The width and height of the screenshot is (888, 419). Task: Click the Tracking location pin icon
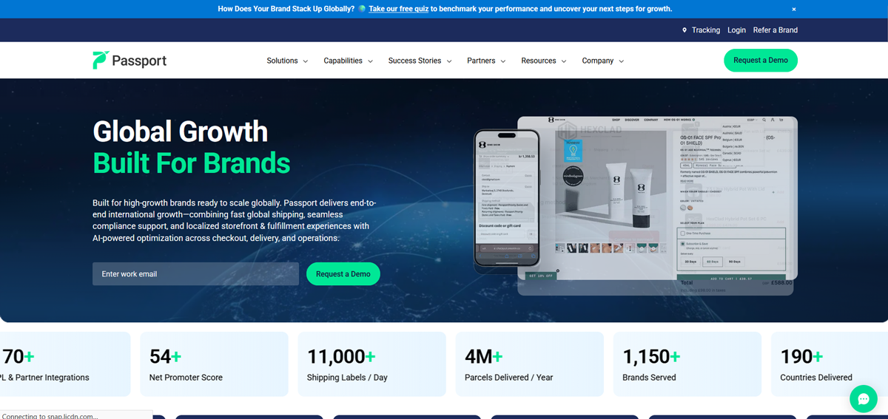click(684, 30)
